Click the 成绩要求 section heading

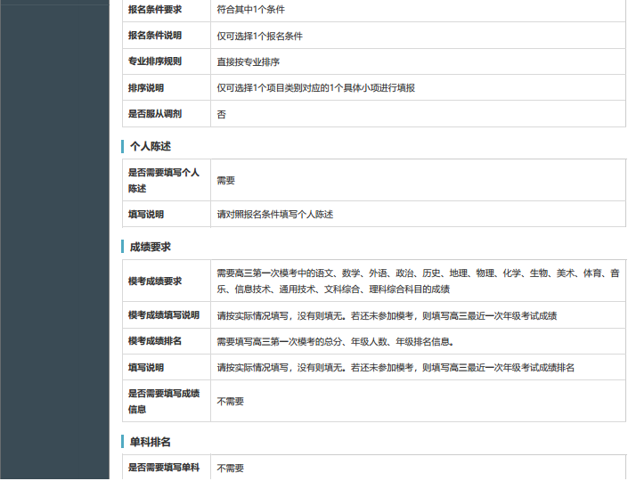(150, 247)
